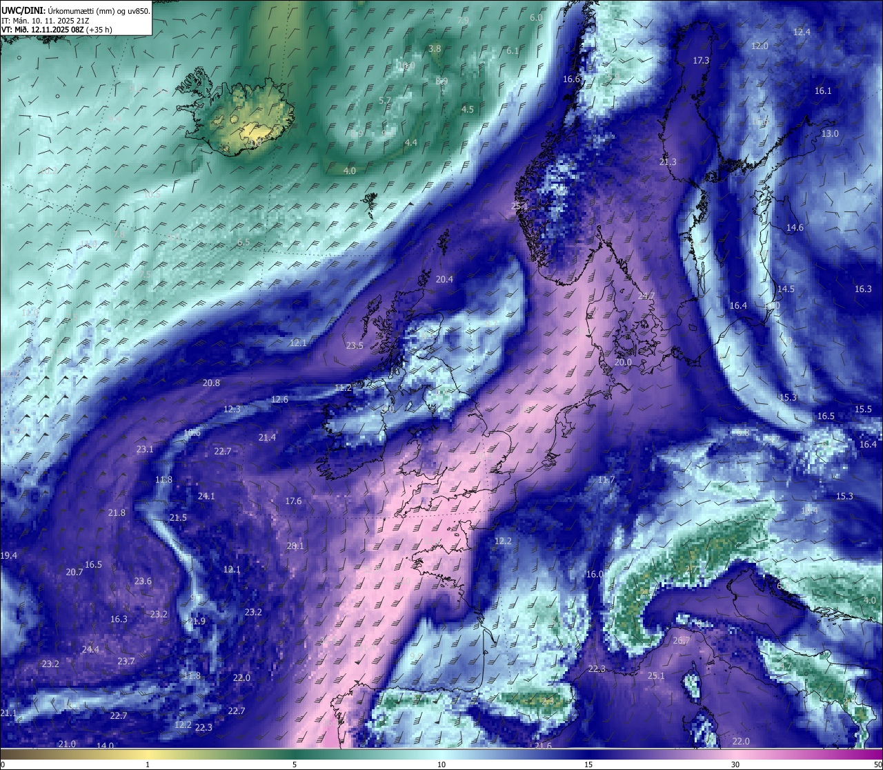Select the 24.1 value on the map
Image resolution: width=883 pixels, height=770 pixels.
pyautogui.click(x=206, y=496)
